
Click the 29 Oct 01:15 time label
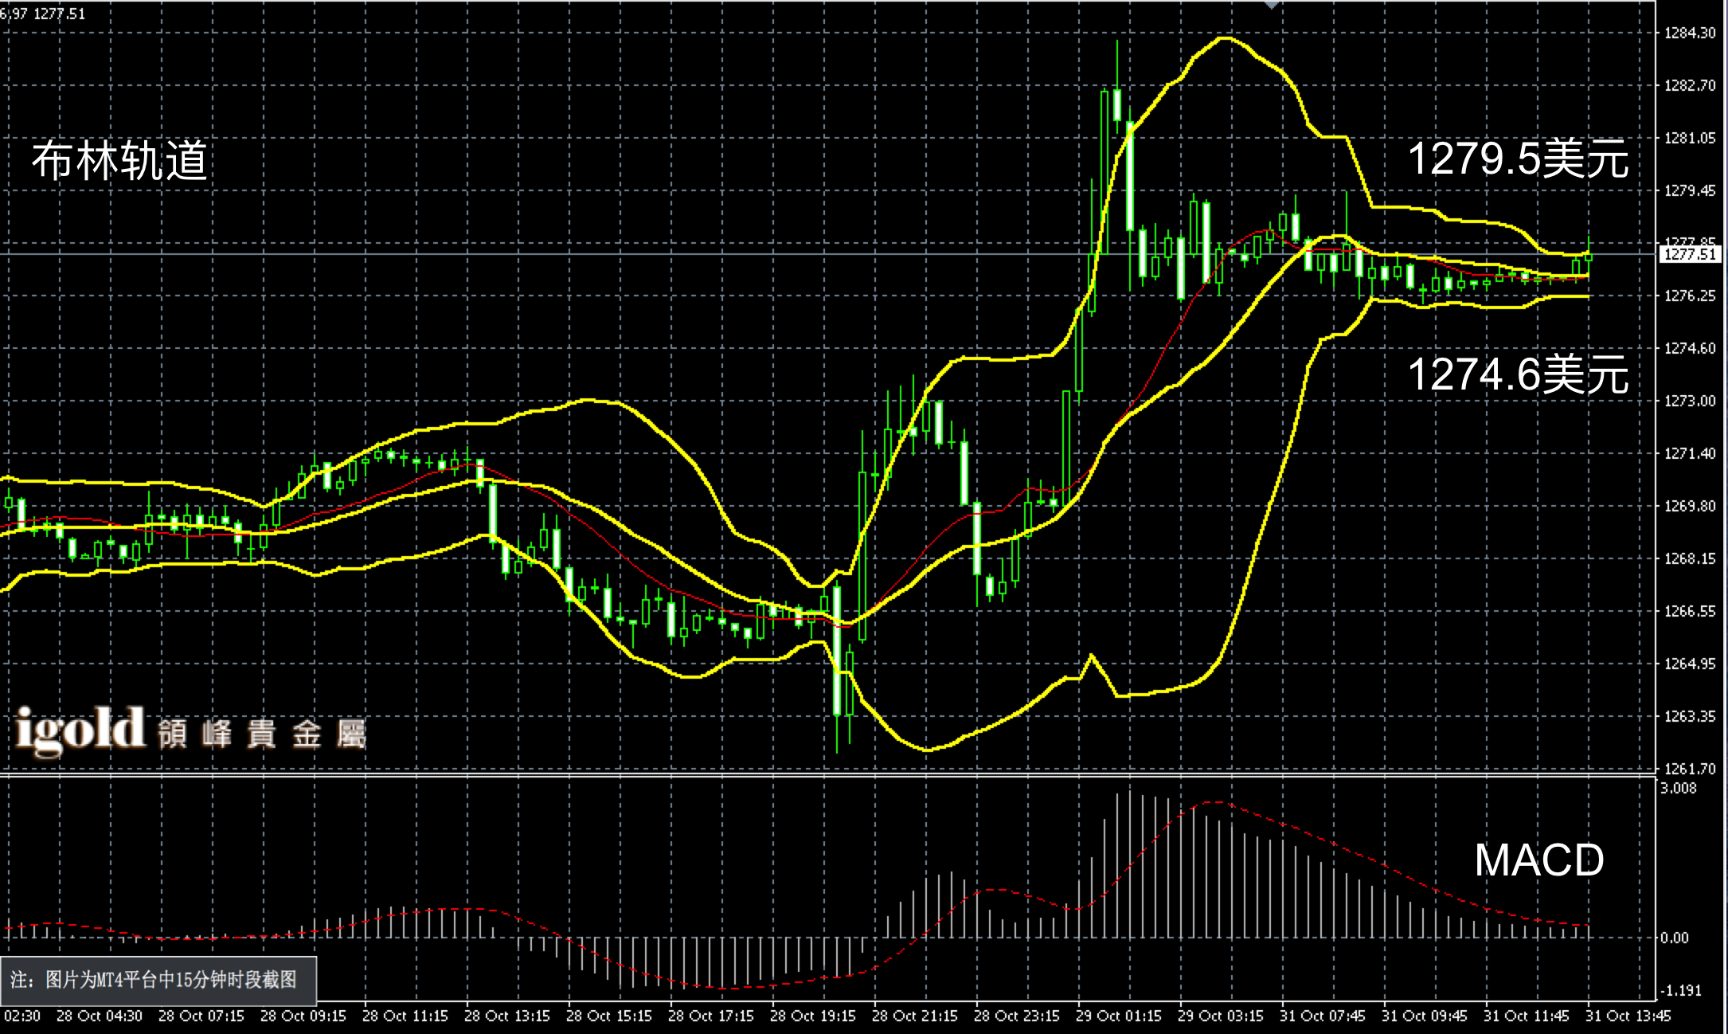click(1119, 1016)
